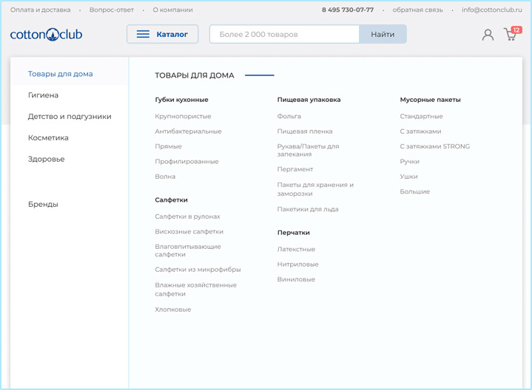Open Вопрос-ответ link
Viewport: 532px width, 390px height.
tap(112, 10)
